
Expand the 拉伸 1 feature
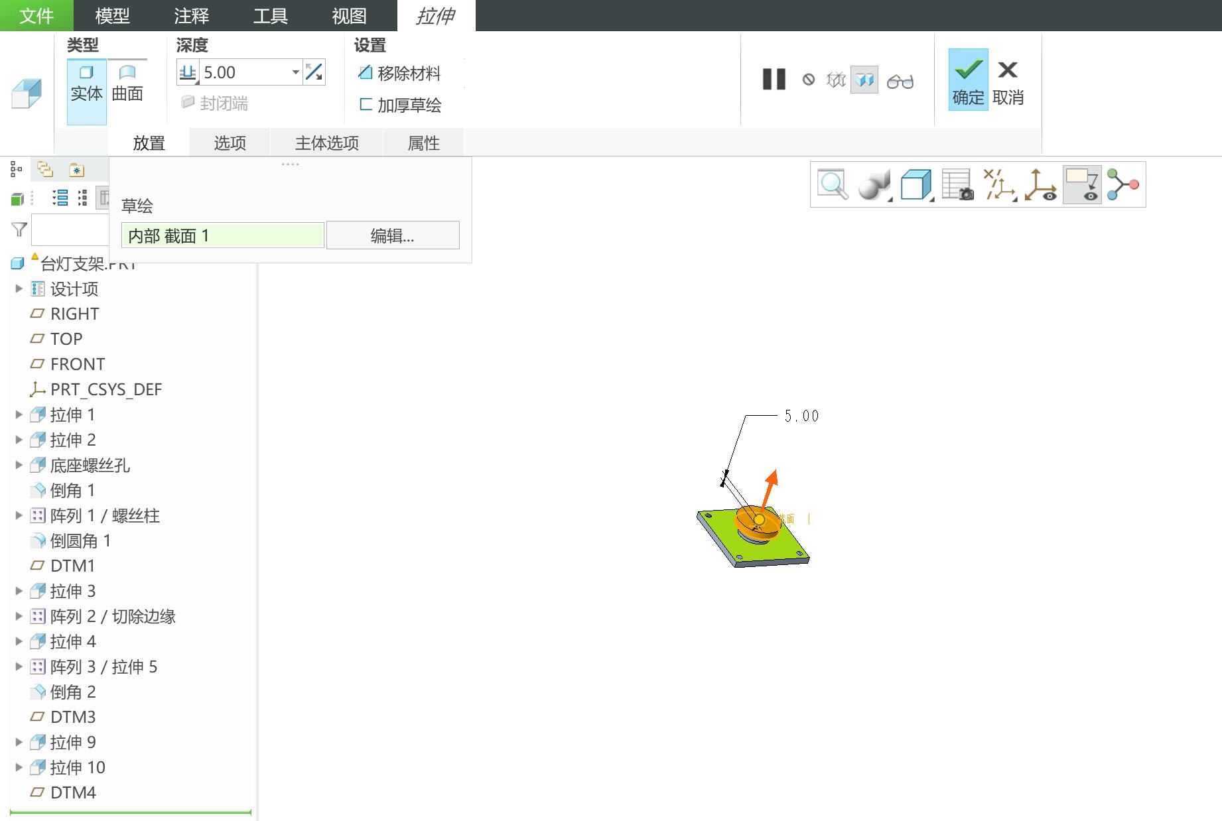[19, 414]
